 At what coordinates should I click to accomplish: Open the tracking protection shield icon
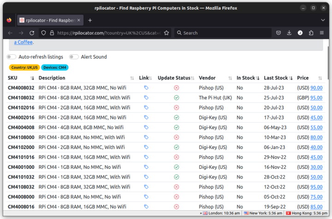coord(43,33)
